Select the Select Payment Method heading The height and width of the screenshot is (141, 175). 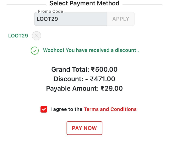point(84,3)
